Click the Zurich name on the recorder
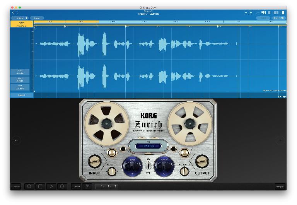The width and height of the screenshot is (297, 205). pyautogui.click(x=148, y=125)
